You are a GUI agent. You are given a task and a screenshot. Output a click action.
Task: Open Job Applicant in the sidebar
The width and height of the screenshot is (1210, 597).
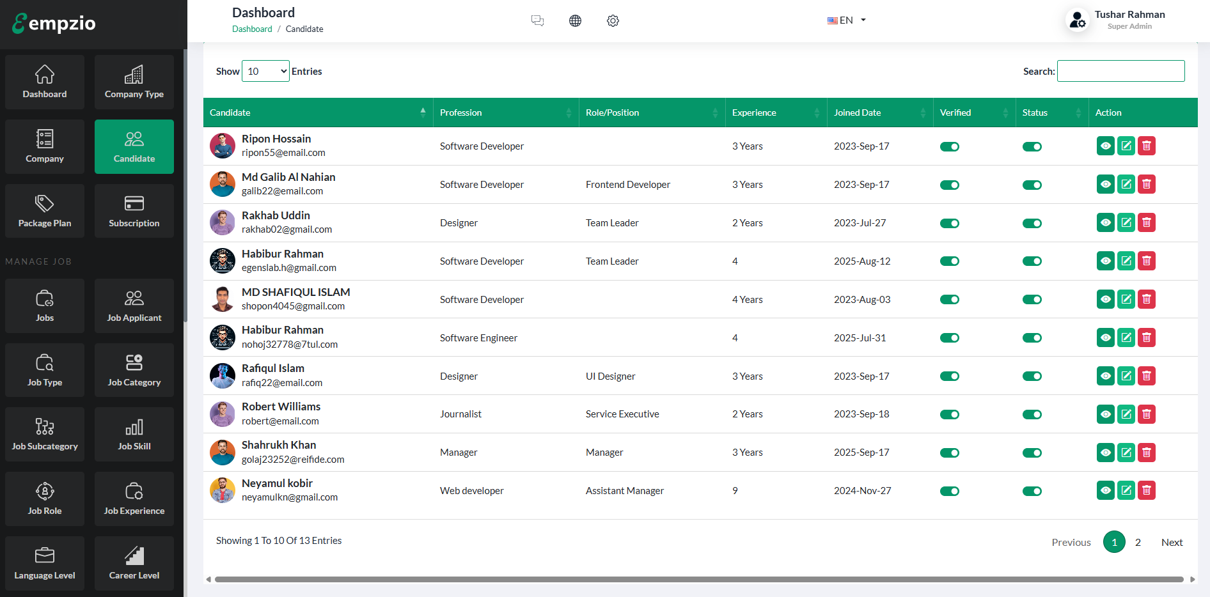[x=134, y=306]
